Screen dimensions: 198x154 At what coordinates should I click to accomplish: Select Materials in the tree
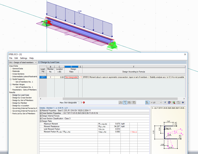pyautogui.click(x=16, y=71)
